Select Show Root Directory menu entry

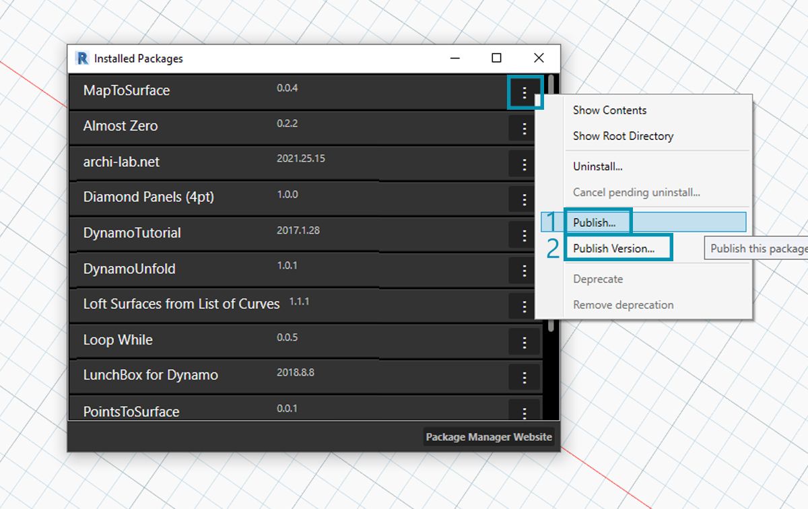[623, 136]
